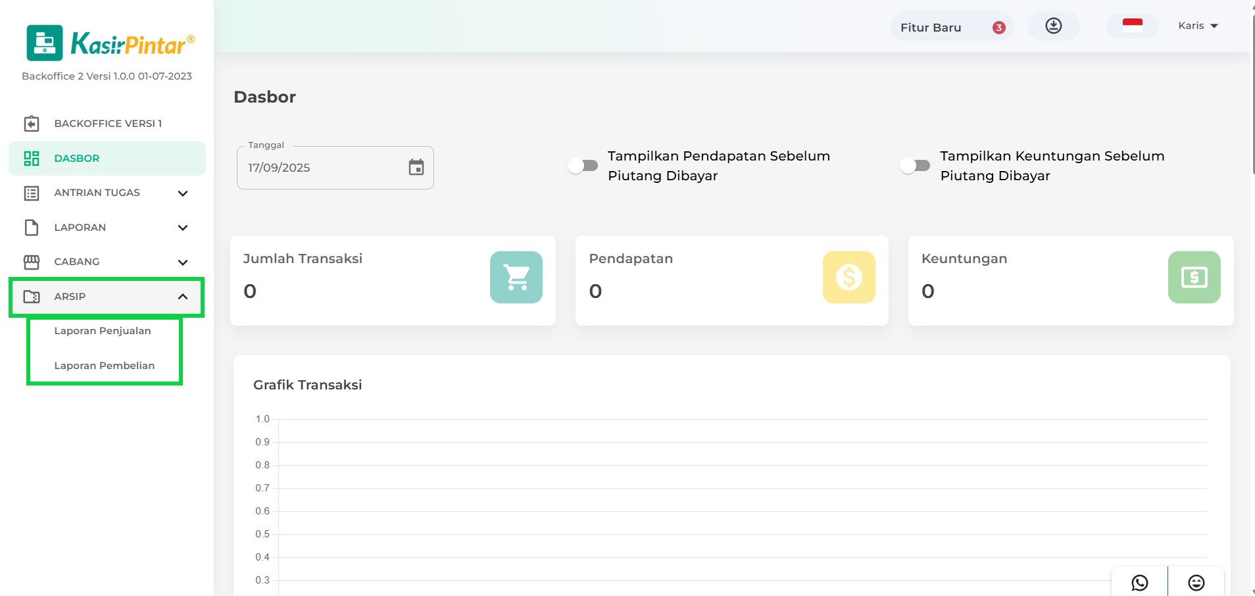Click the shopping cart icon on Jumlah Transaksi
The height and width of the screenshot is (596, 1255).
[x=516, y=277]
